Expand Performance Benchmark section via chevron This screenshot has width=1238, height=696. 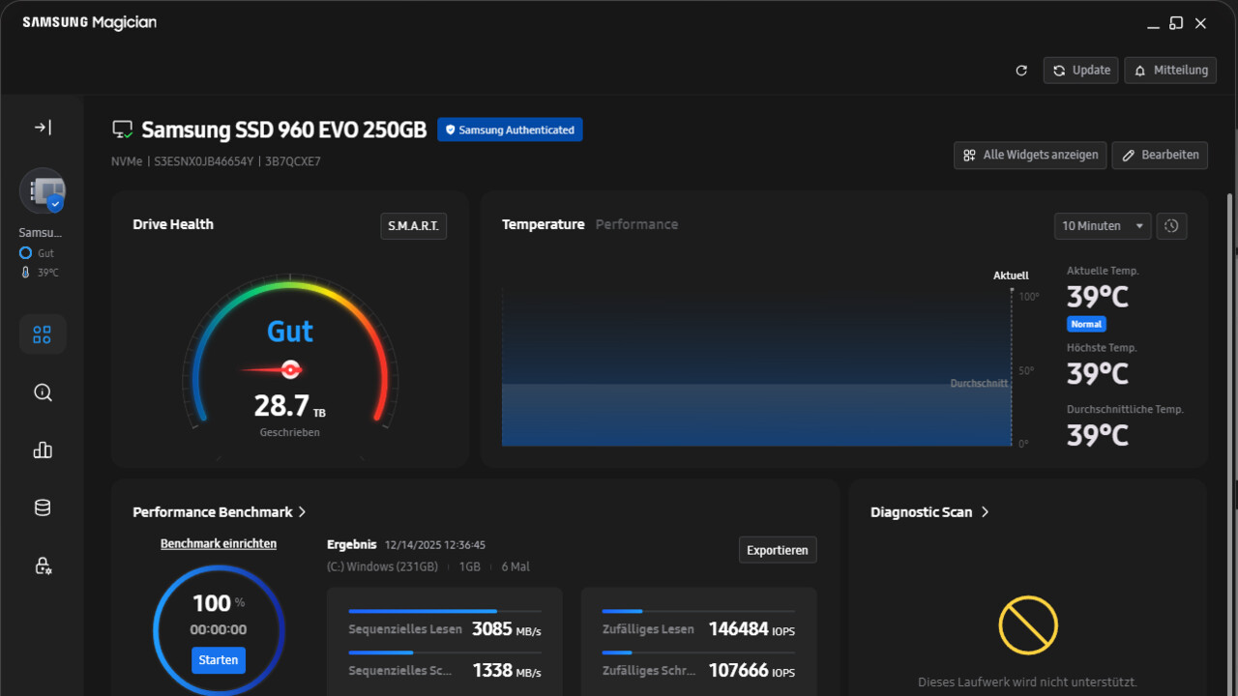tap(303, 512)
